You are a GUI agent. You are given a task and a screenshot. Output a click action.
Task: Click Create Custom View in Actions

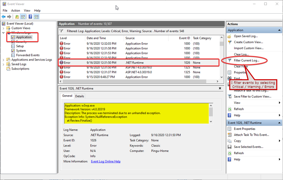tap(248, 42)
